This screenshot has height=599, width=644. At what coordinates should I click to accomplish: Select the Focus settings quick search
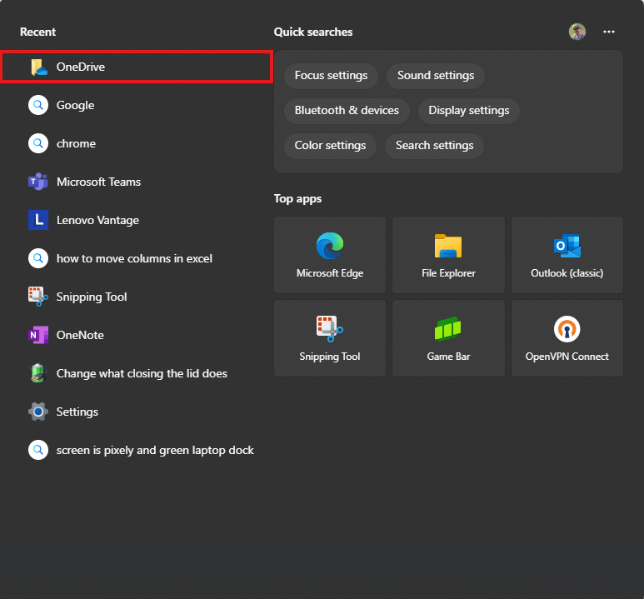331,76
